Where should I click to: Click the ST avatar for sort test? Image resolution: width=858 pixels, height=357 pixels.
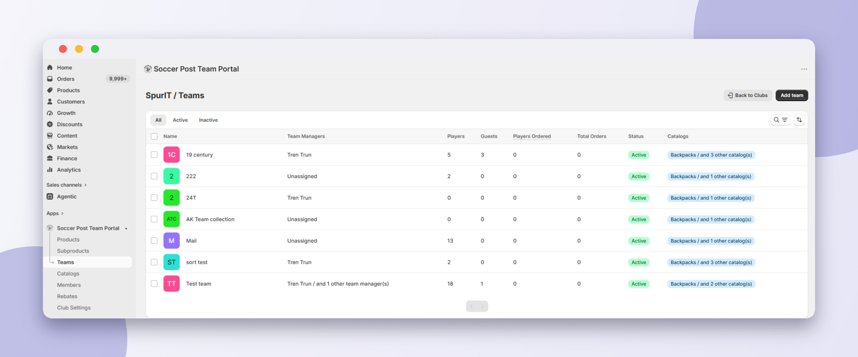(172, 262)
